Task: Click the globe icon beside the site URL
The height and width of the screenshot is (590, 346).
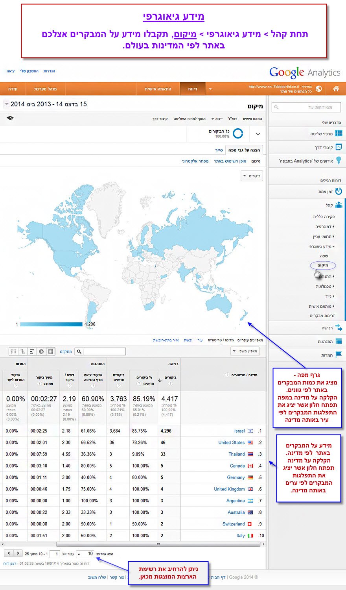Action: pyautogui.click(x=318, y=89)
